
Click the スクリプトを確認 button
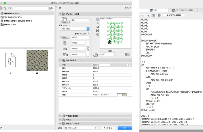click(x=173, y=15)
